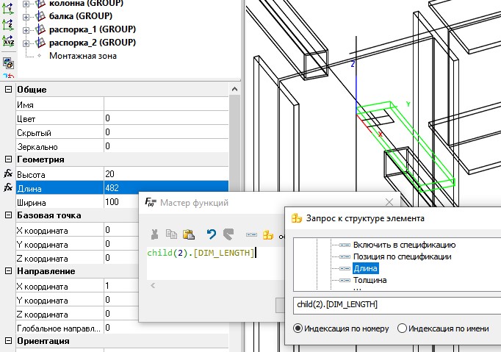Image resolution: width=501 pixels, height=352 pixels.
Task: Expand the распорка_1 (GROUP) tree node
Action: (26, 29)
